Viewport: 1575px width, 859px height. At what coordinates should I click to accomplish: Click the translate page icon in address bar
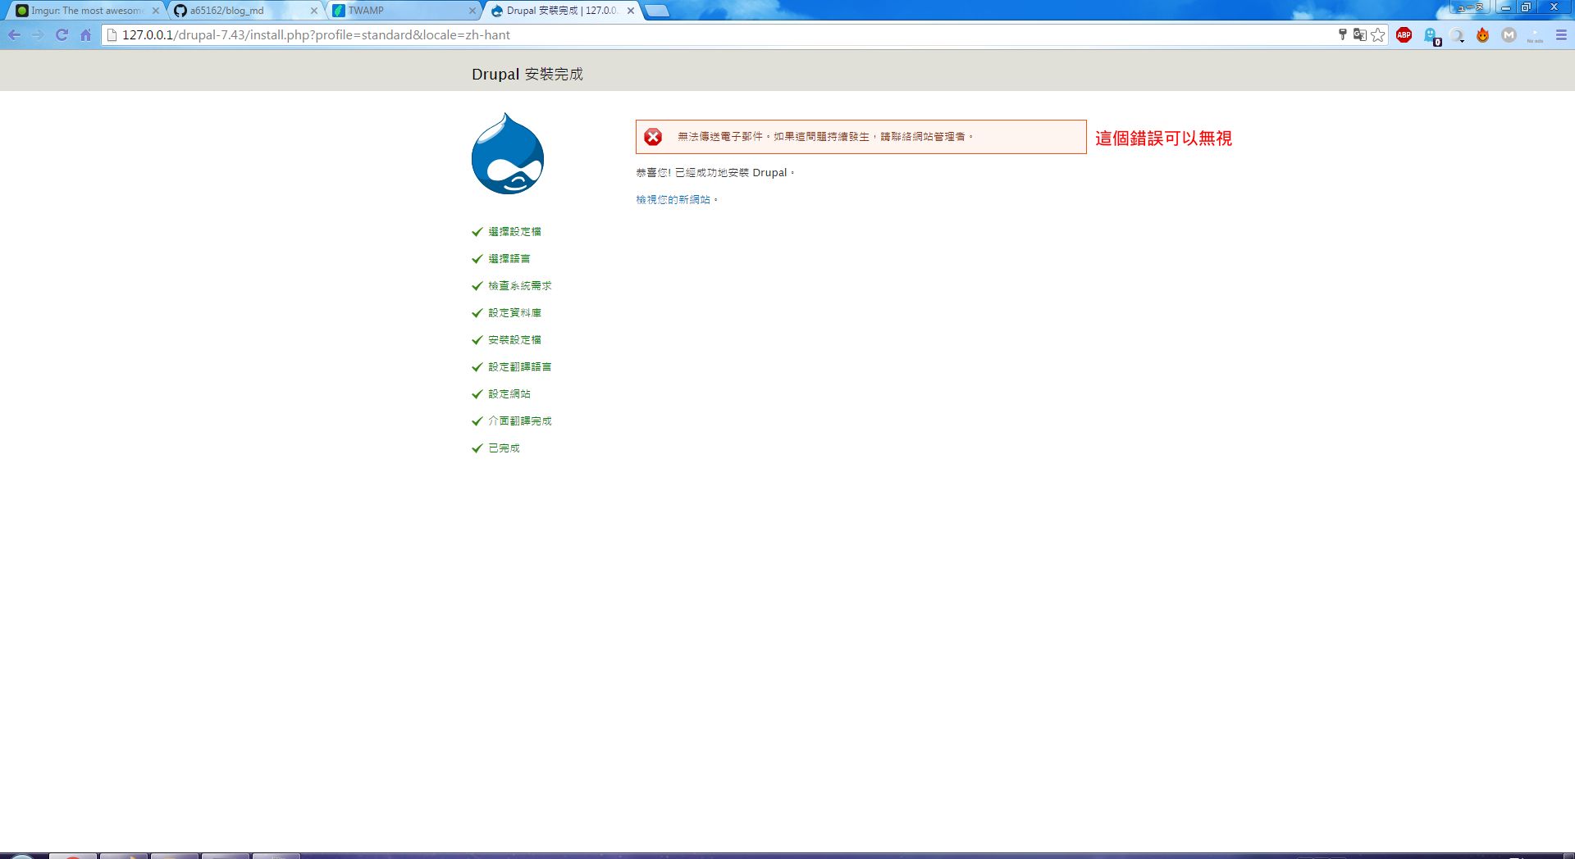[x=1359, y=35]
